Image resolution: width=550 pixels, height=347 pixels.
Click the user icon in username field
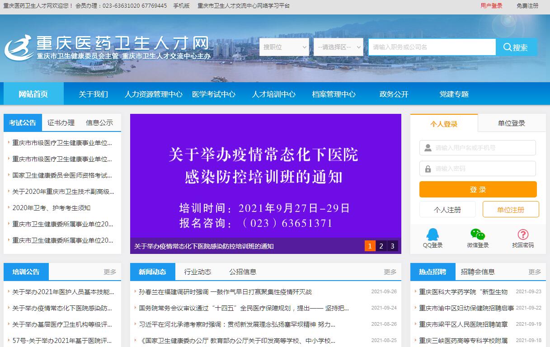point(427,148)
